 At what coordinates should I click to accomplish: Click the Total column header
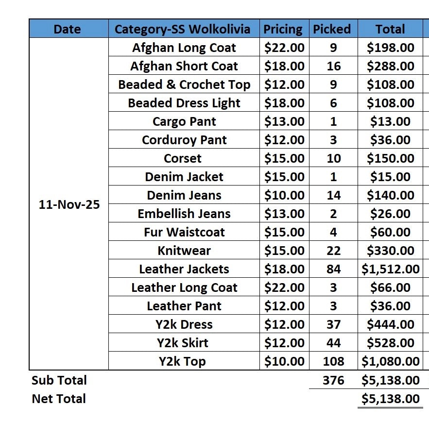coord(390,29)
